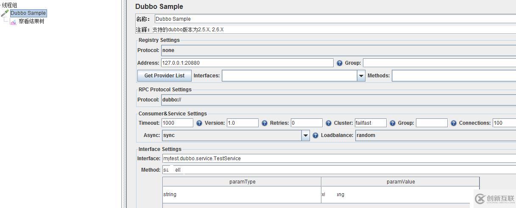Select Dubbo Sample in the tree
Screen dimensions: 516x208
pos(28,13)
